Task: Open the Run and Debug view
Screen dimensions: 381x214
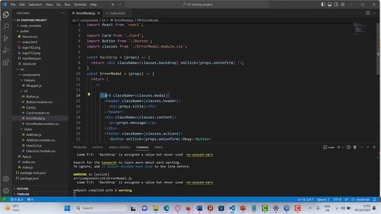Action: (x=6, y=50)
